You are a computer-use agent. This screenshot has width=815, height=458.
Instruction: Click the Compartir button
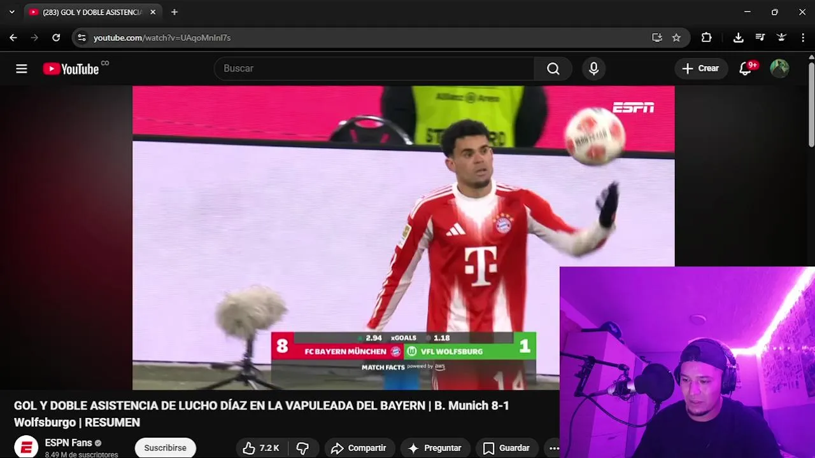359,448
